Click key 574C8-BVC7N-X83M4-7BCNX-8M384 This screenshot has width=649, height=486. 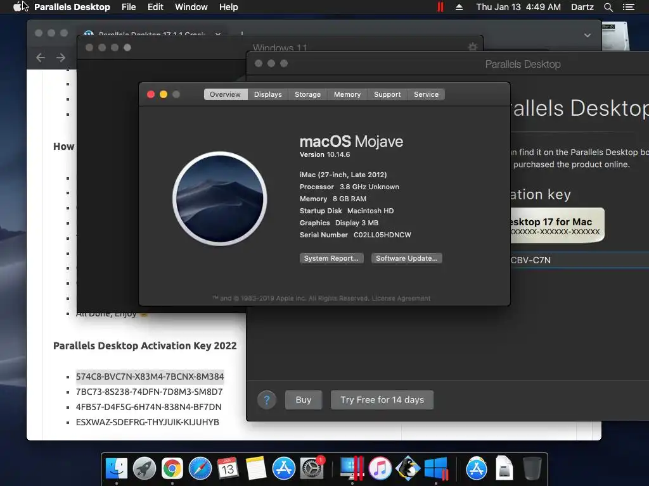pyautogui.click(x=150, y=377)
